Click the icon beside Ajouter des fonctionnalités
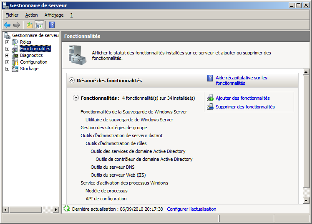Image resolution: width=312 pixels, height=224 pixels. pyautogui.click(x=210, y=98)
